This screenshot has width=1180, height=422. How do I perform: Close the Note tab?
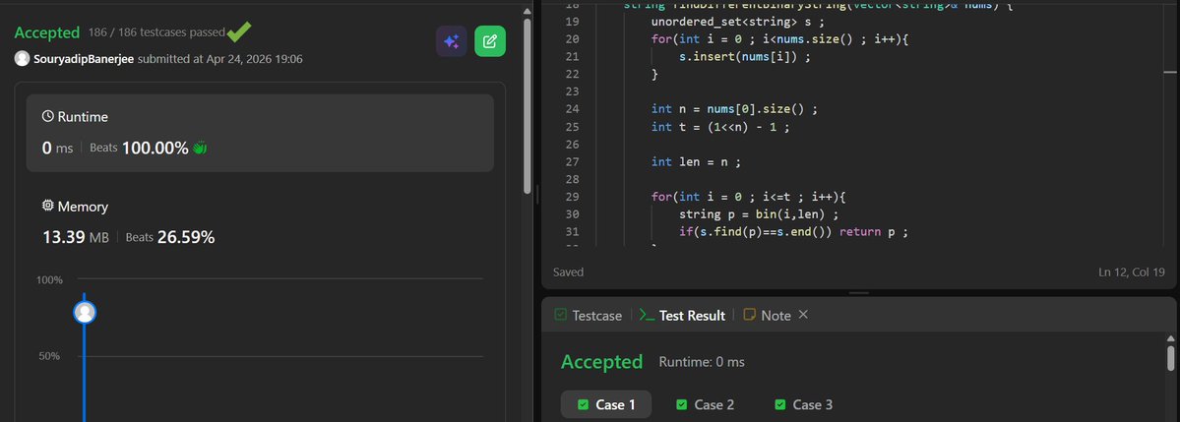click(803, 315)
